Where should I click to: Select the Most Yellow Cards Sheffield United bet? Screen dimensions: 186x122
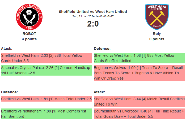(x=139, y=58)
